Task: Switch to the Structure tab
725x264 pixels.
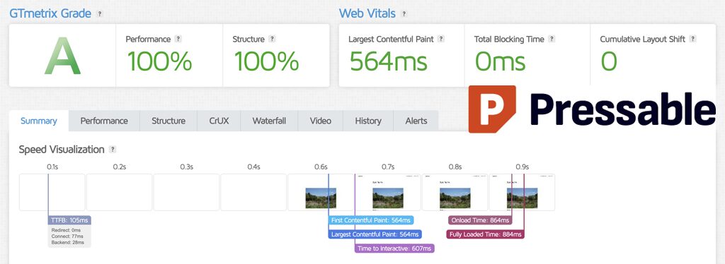Action: tap(169, 121)
